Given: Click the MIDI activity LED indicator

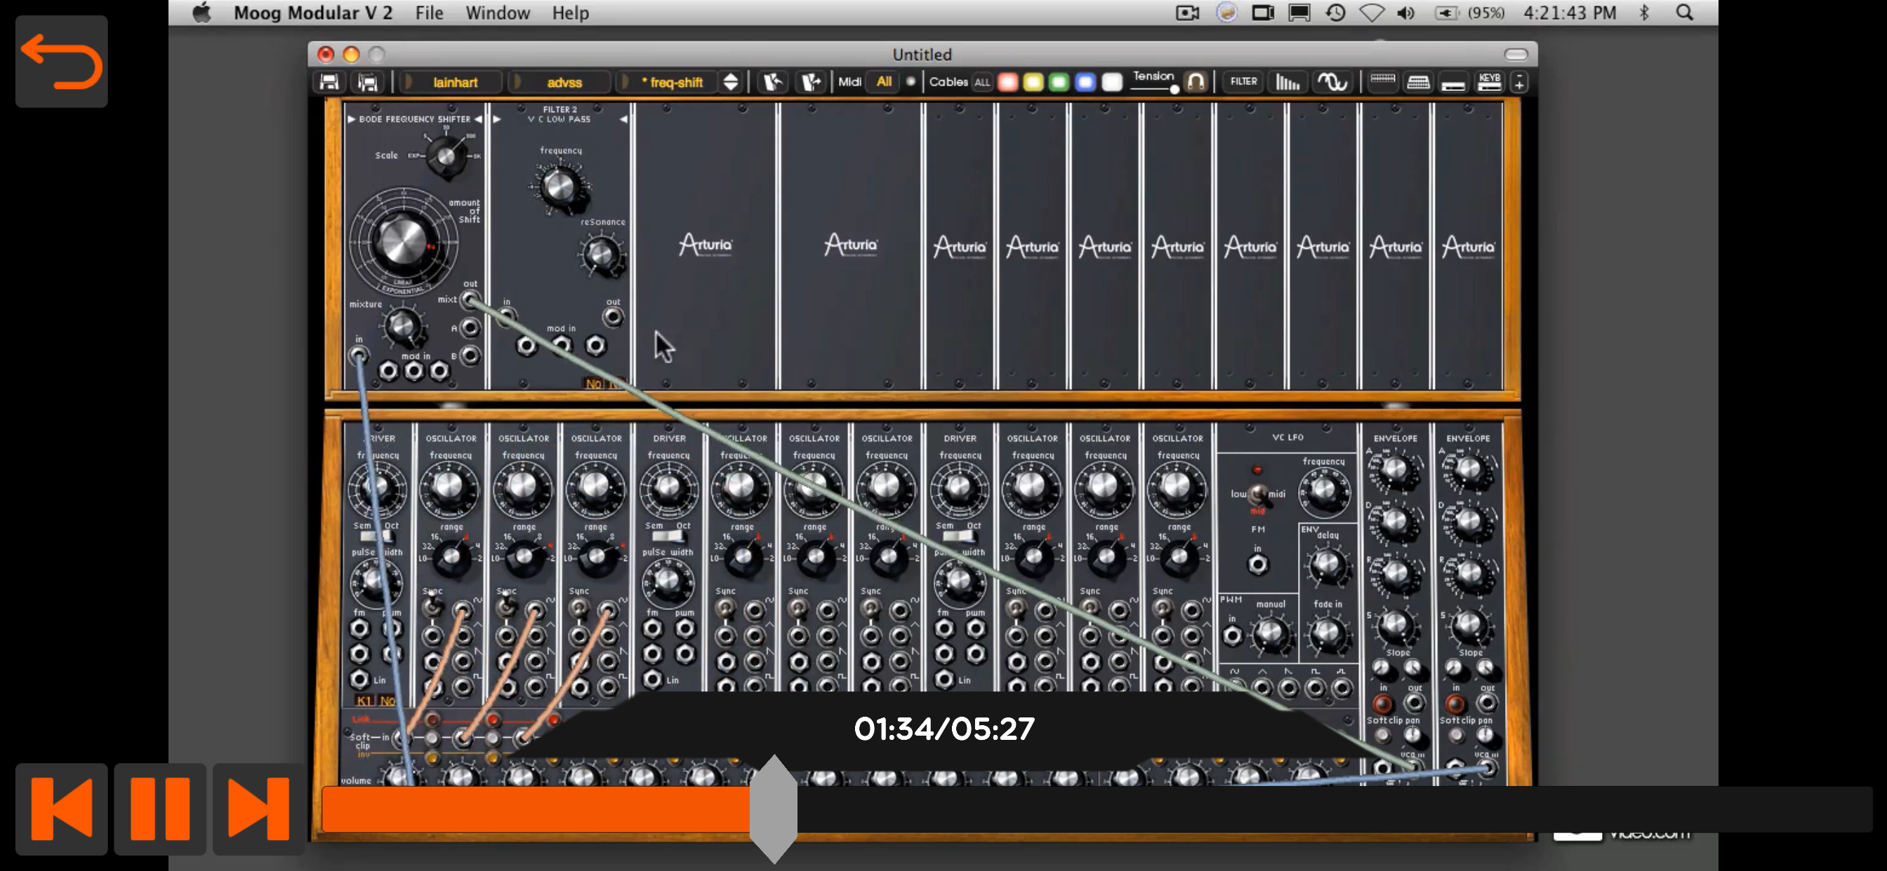Looking at the screenshot, I should coord(911,81).
